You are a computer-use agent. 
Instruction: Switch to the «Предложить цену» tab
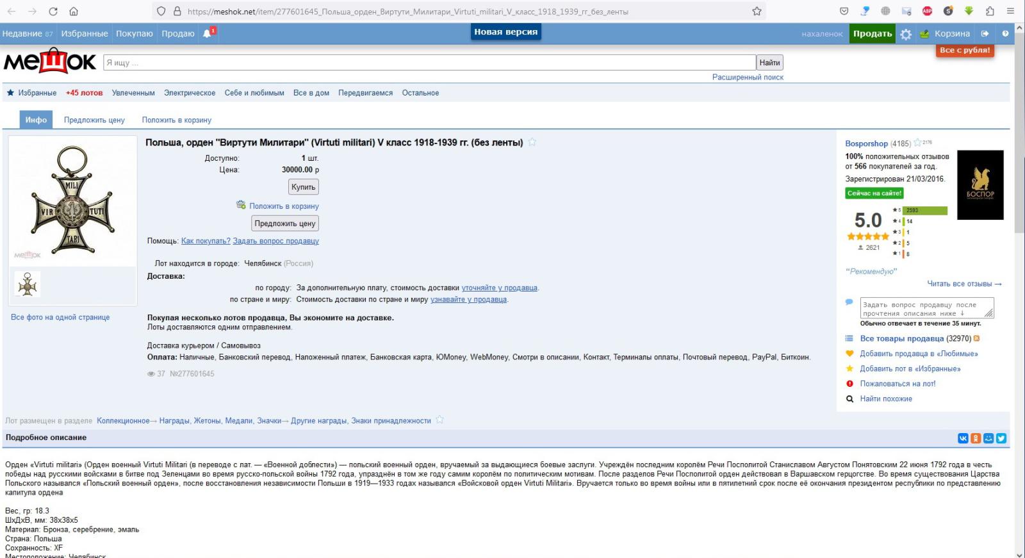coord(94,120)
